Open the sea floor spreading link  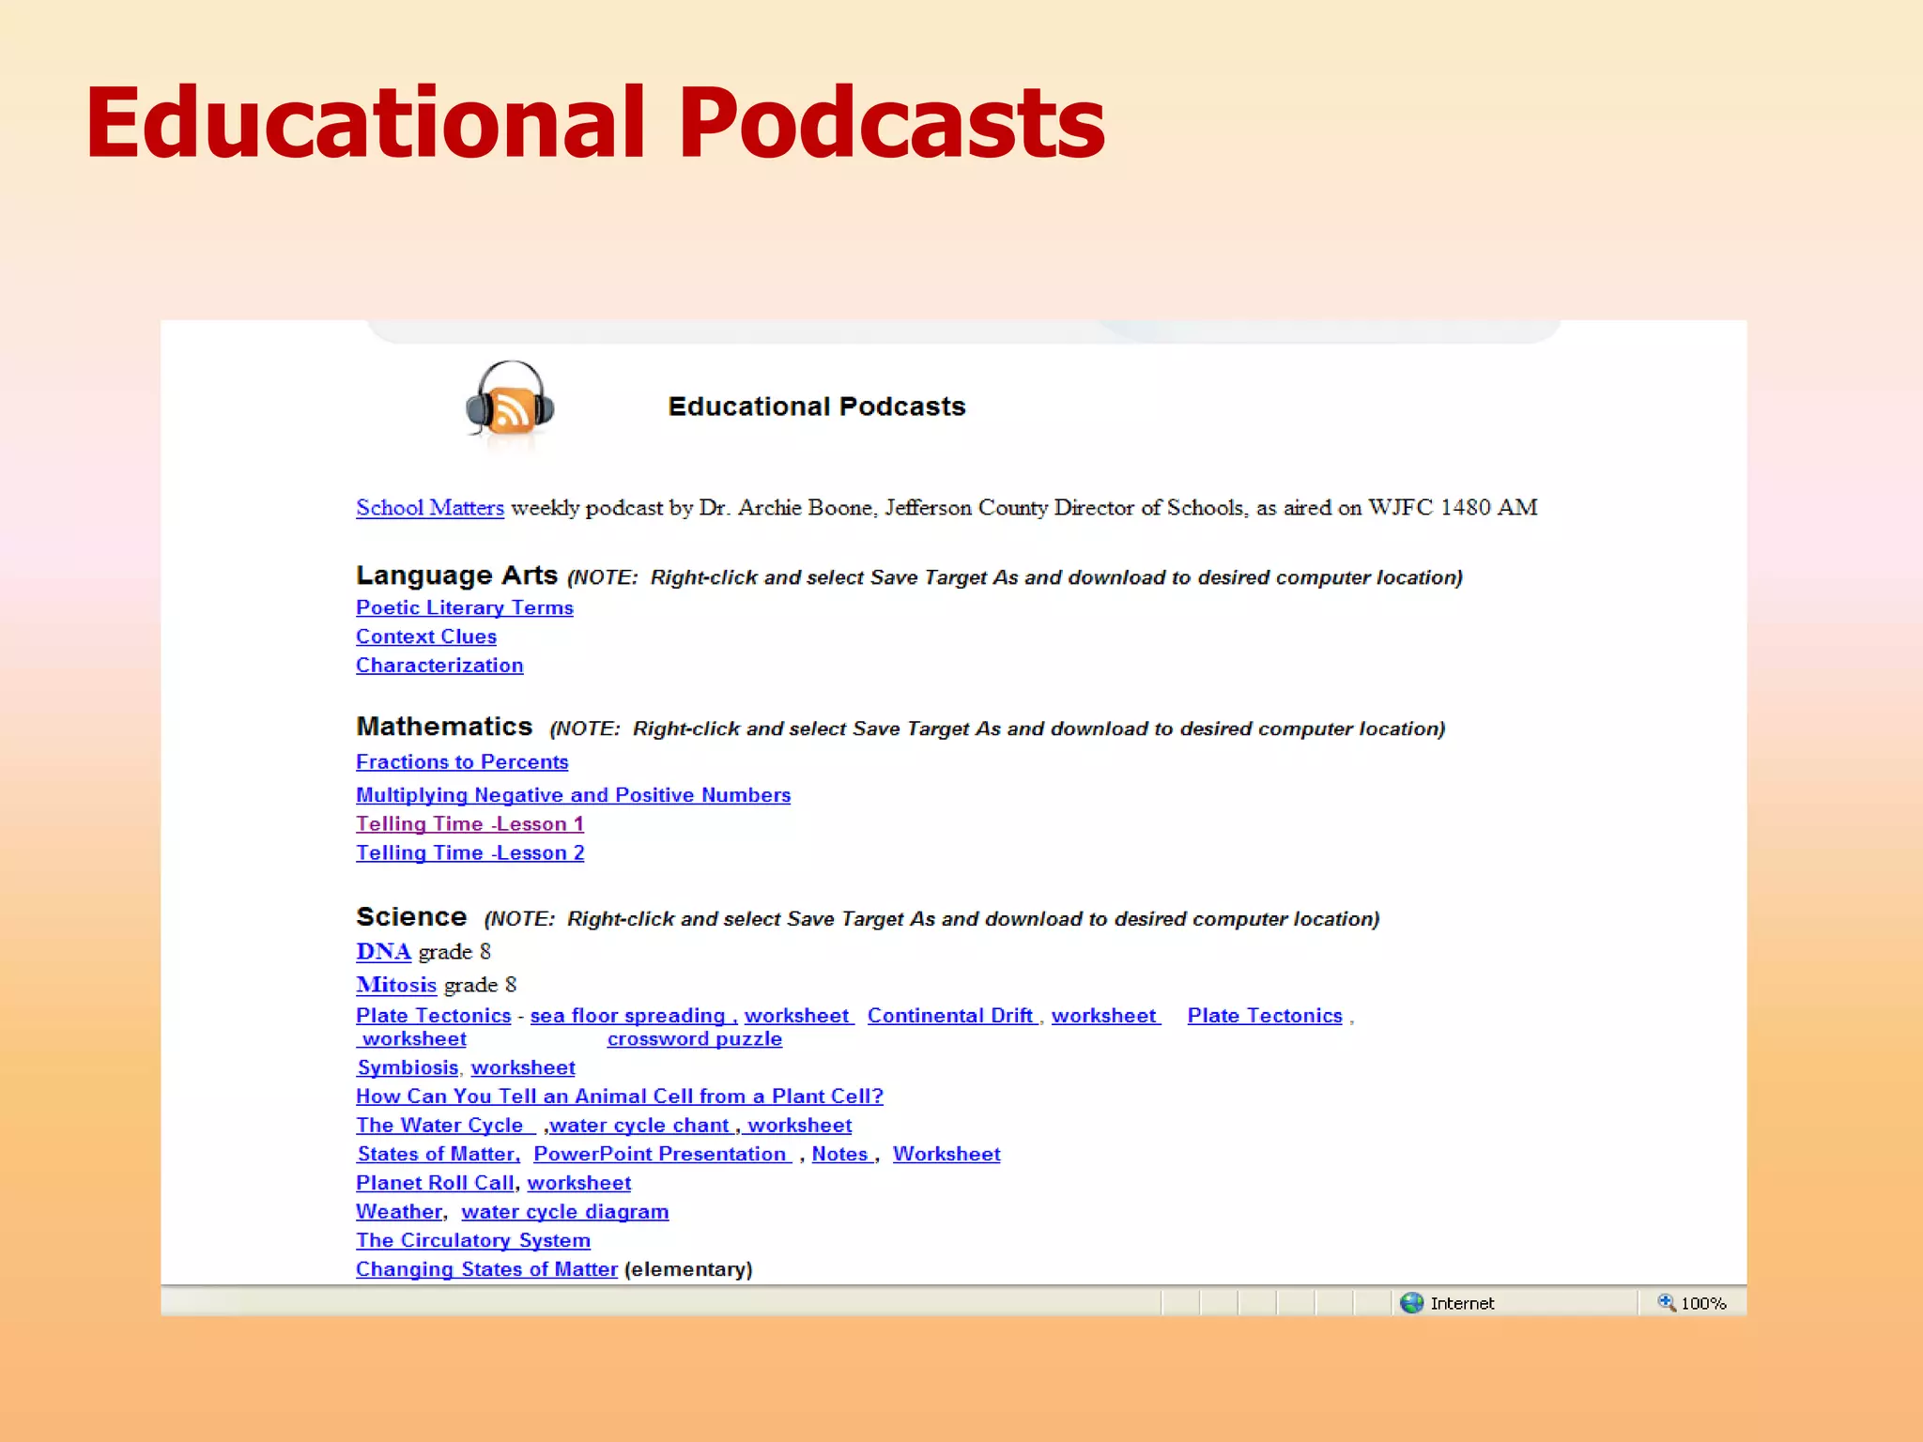click(634, 1016)
